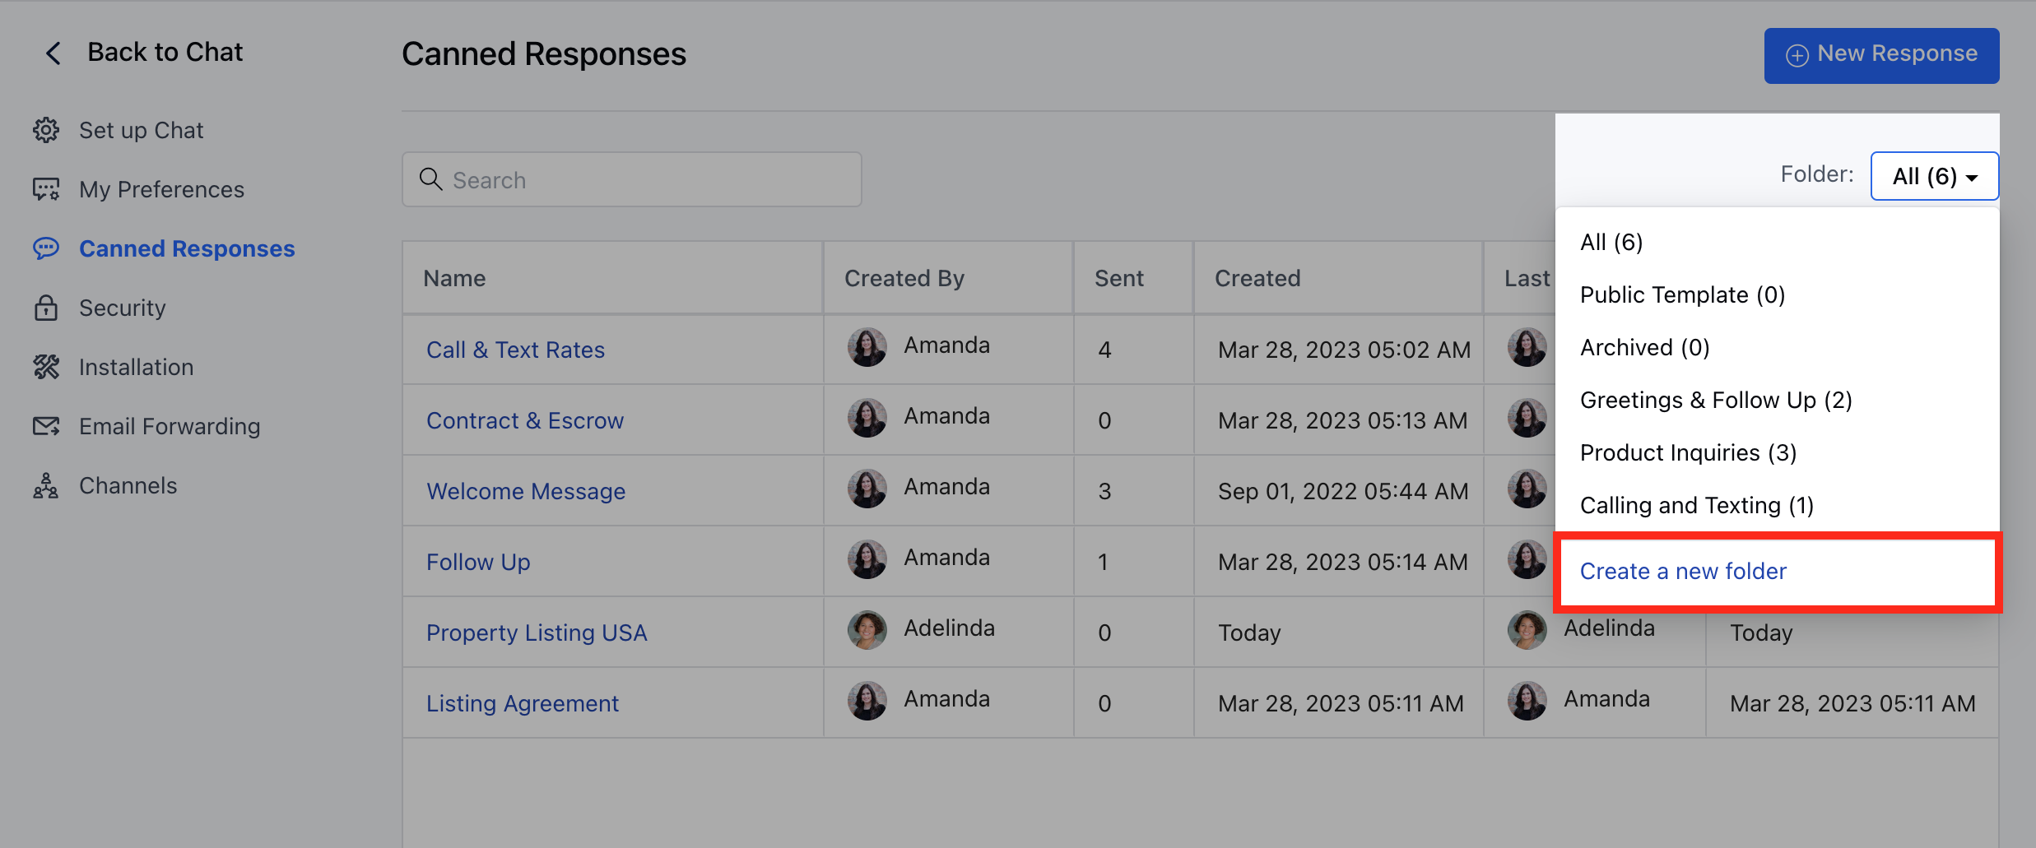Click the Installation tools icon
The height and width of the screenshot is (848, 2036).
[x=46, y=366]
